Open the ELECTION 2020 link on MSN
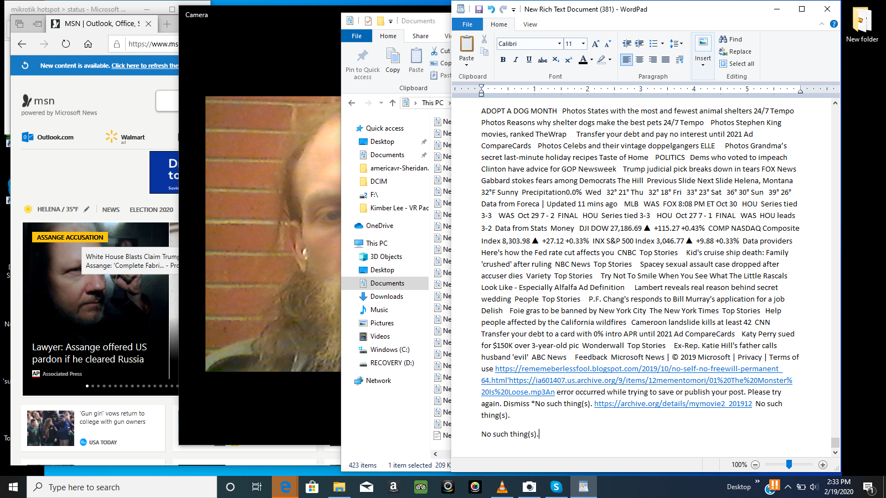 [151, 210]
